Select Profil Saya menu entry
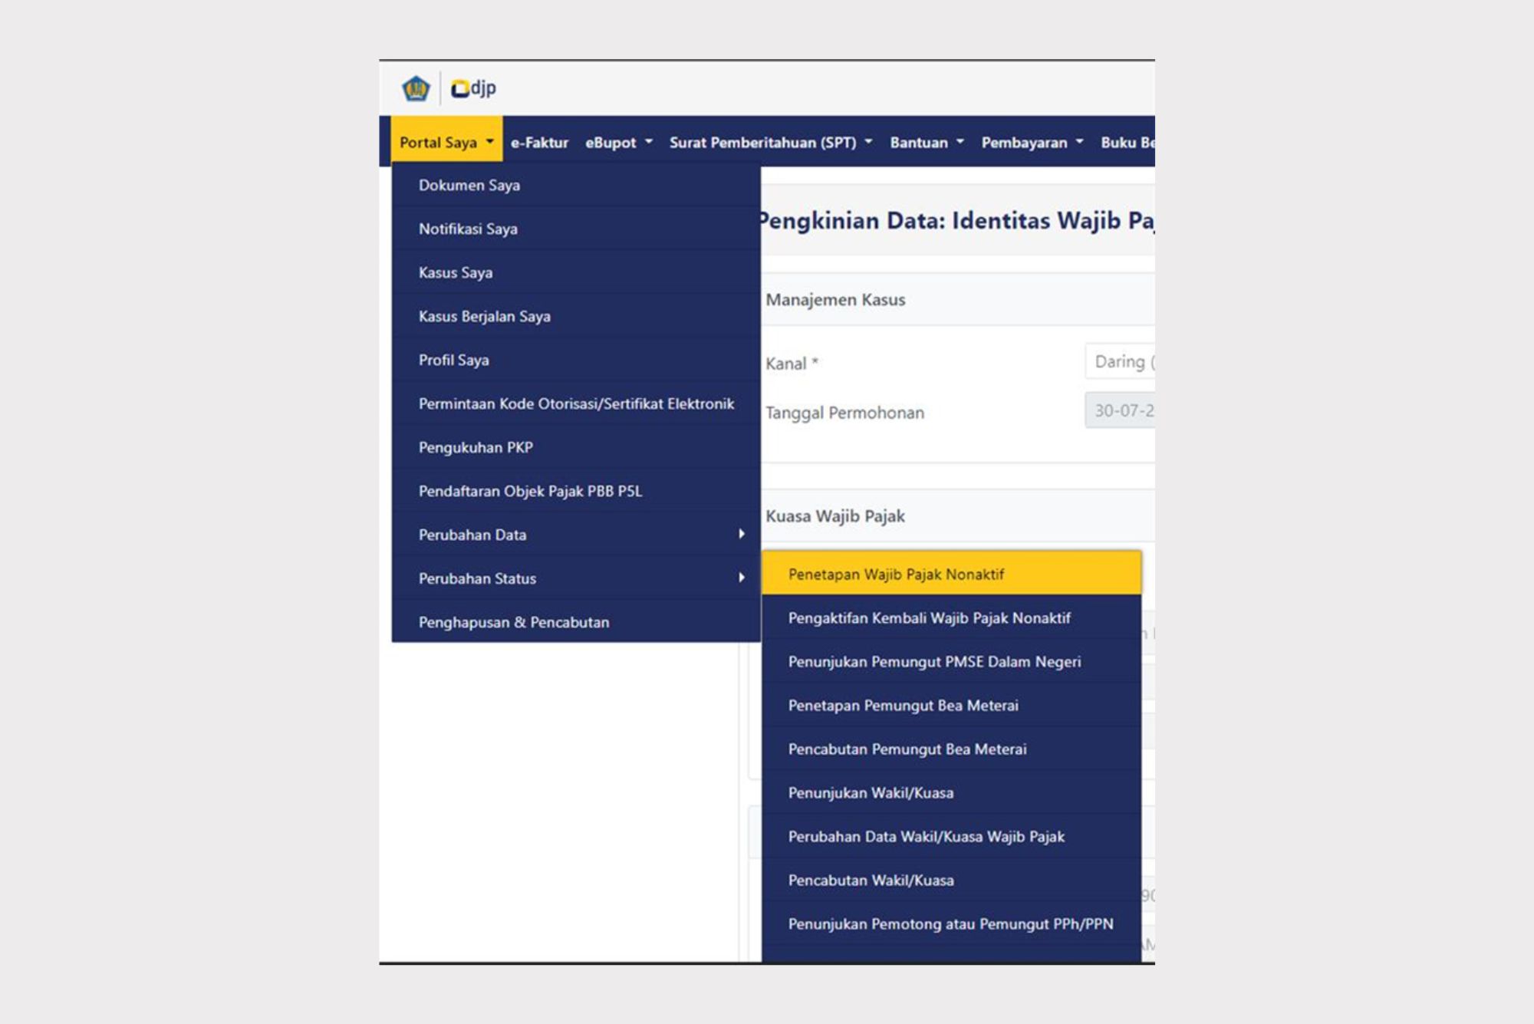Image resolution: width=1534 pixels, height=1024 pixels. 576,360
